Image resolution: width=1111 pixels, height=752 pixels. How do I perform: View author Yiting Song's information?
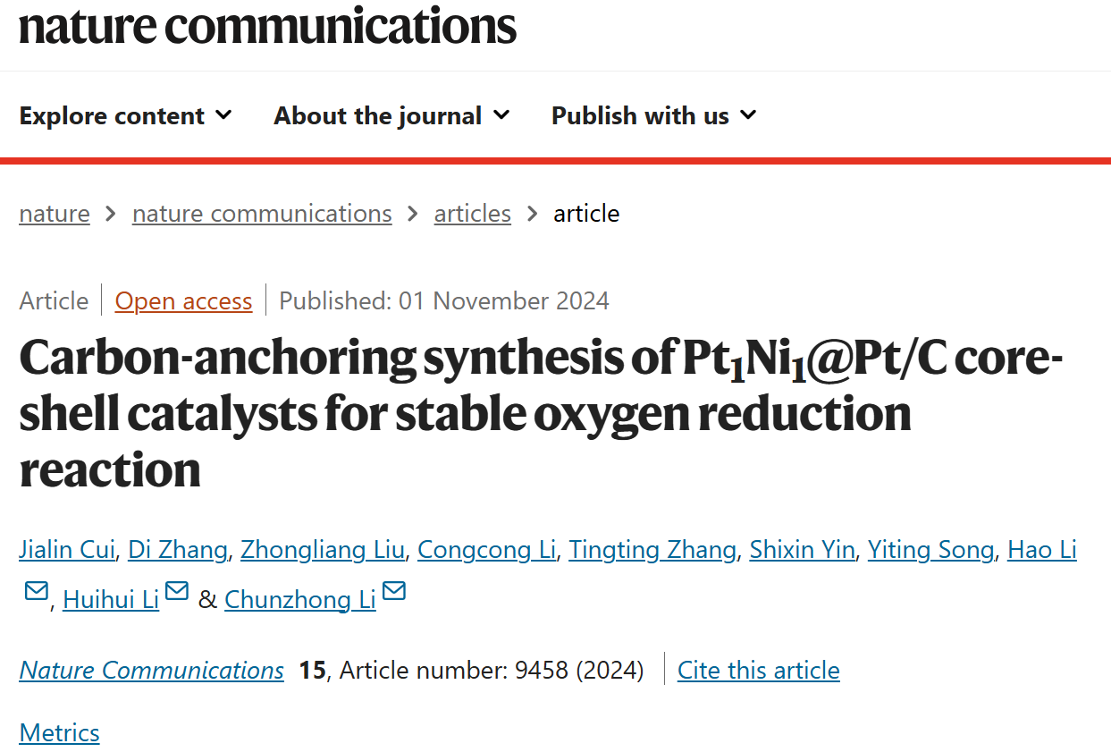coord(931,549)
